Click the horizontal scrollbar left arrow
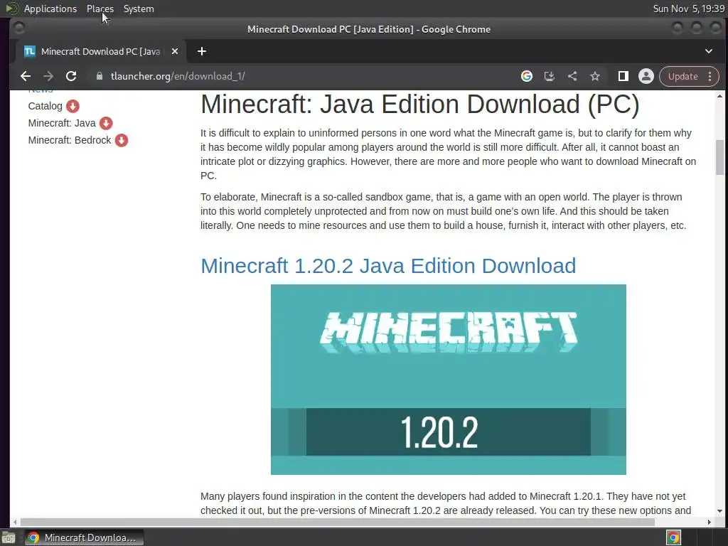The image size is (728, 546). 15,523
